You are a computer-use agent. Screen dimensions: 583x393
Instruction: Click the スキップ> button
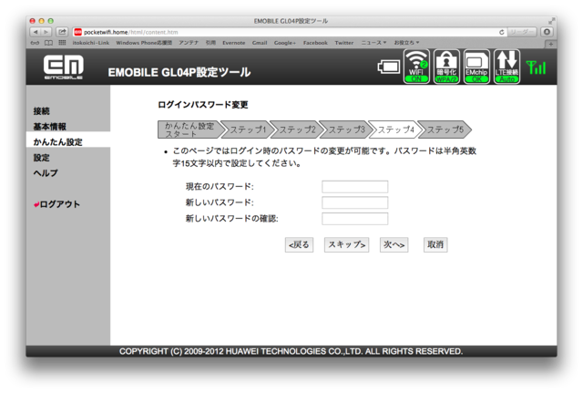point(346,245)
